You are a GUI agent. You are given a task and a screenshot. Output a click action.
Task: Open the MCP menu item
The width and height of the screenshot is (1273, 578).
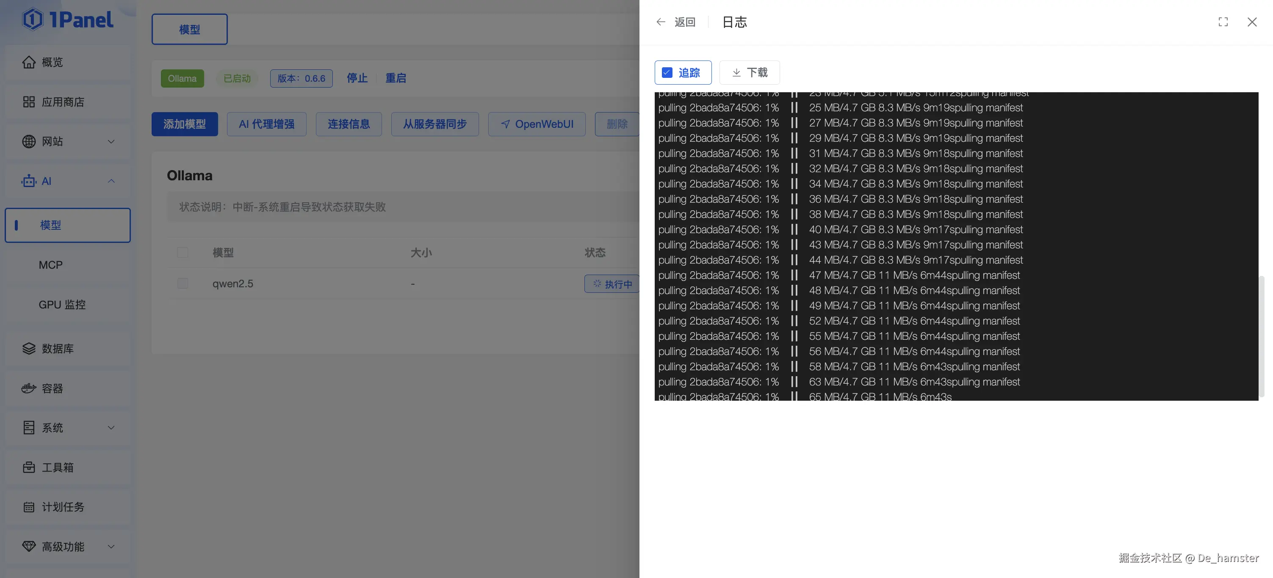[51, 265]
